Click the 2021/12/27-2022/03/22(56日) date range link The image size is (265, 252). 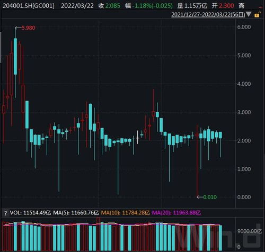click(x=208, y=14)
